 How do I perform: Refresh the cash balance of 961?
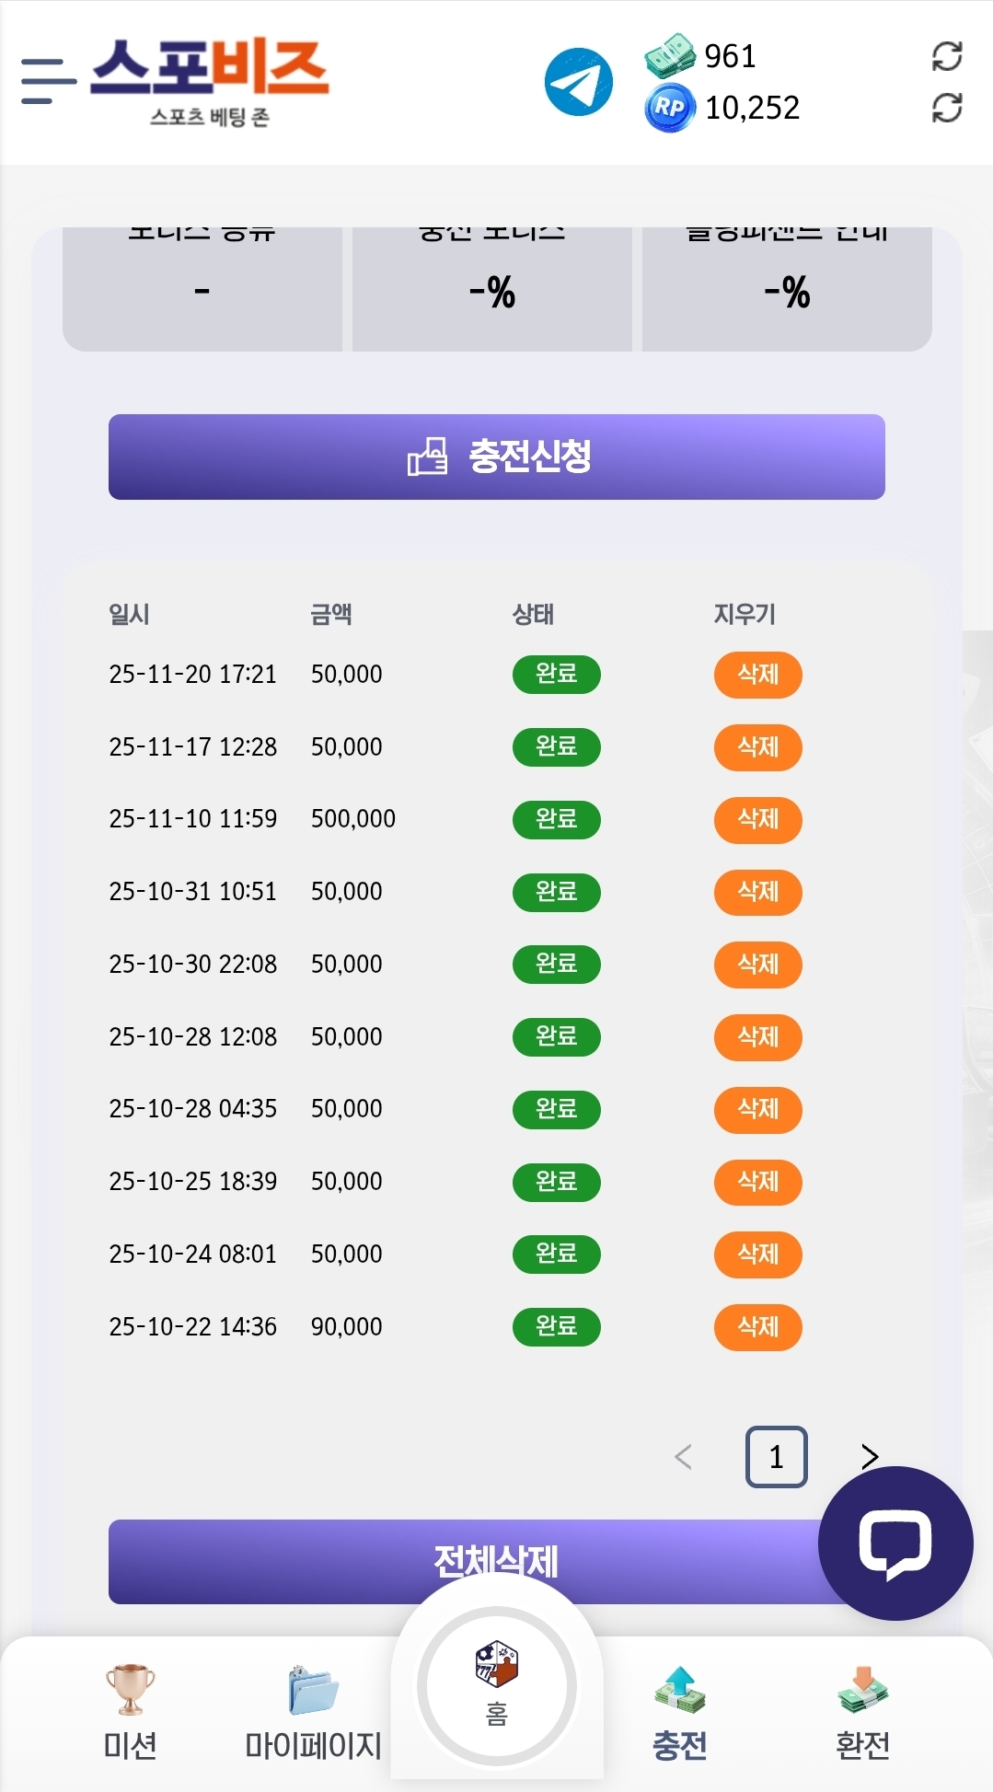(x=946, y=56)
